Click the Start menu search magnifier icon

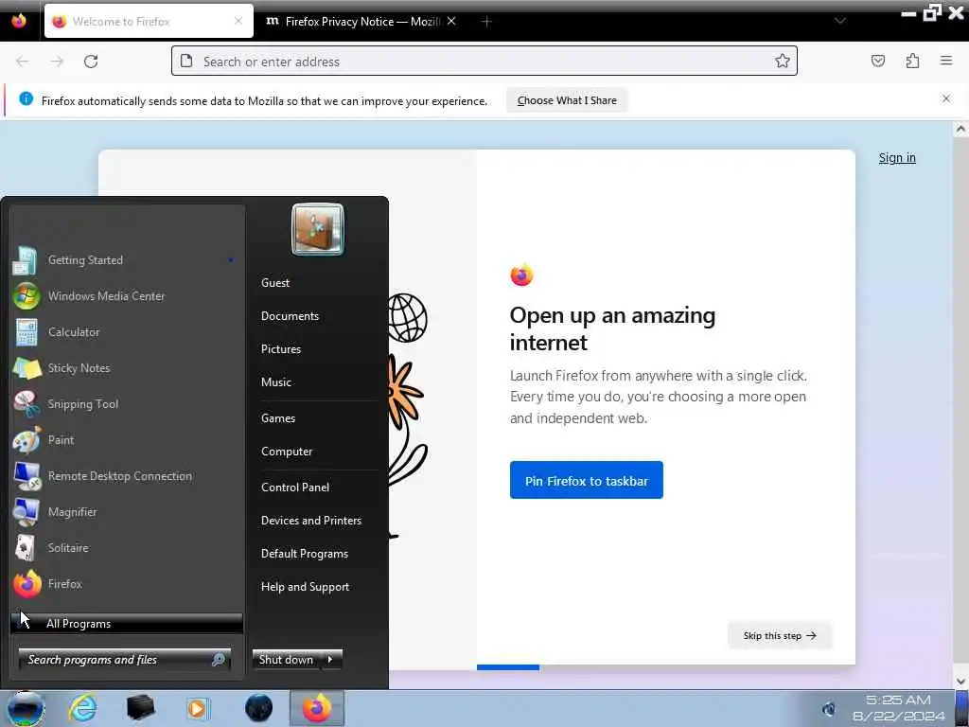pos(219,660)
